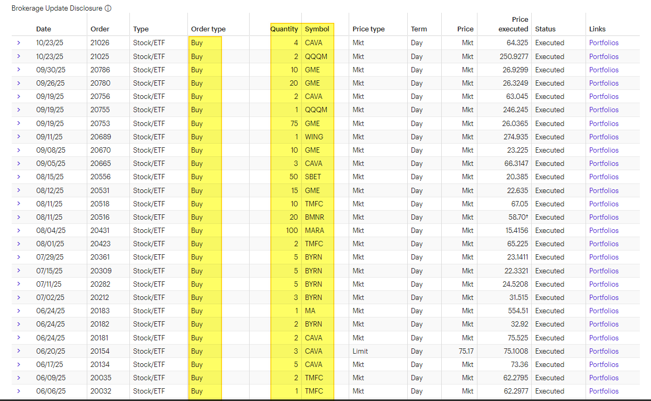Click the Price executed column header
The image size is (651, 401).
(x=513, y=24)
